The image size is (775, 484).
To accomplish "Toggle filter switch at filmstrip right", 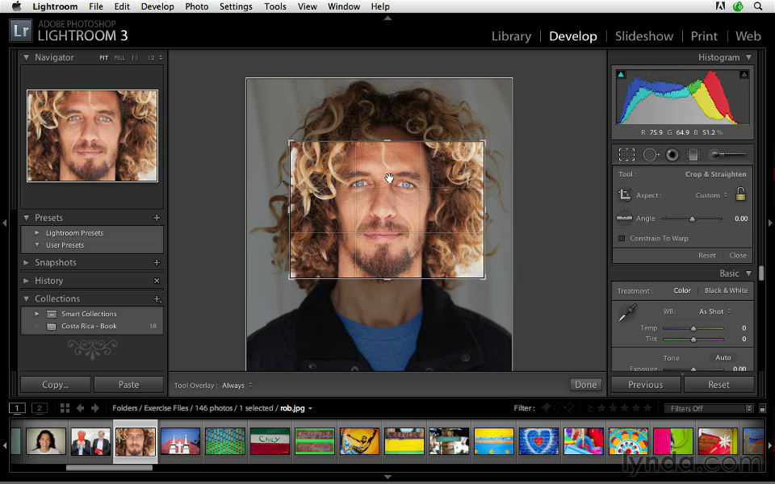I will (762, 408).
